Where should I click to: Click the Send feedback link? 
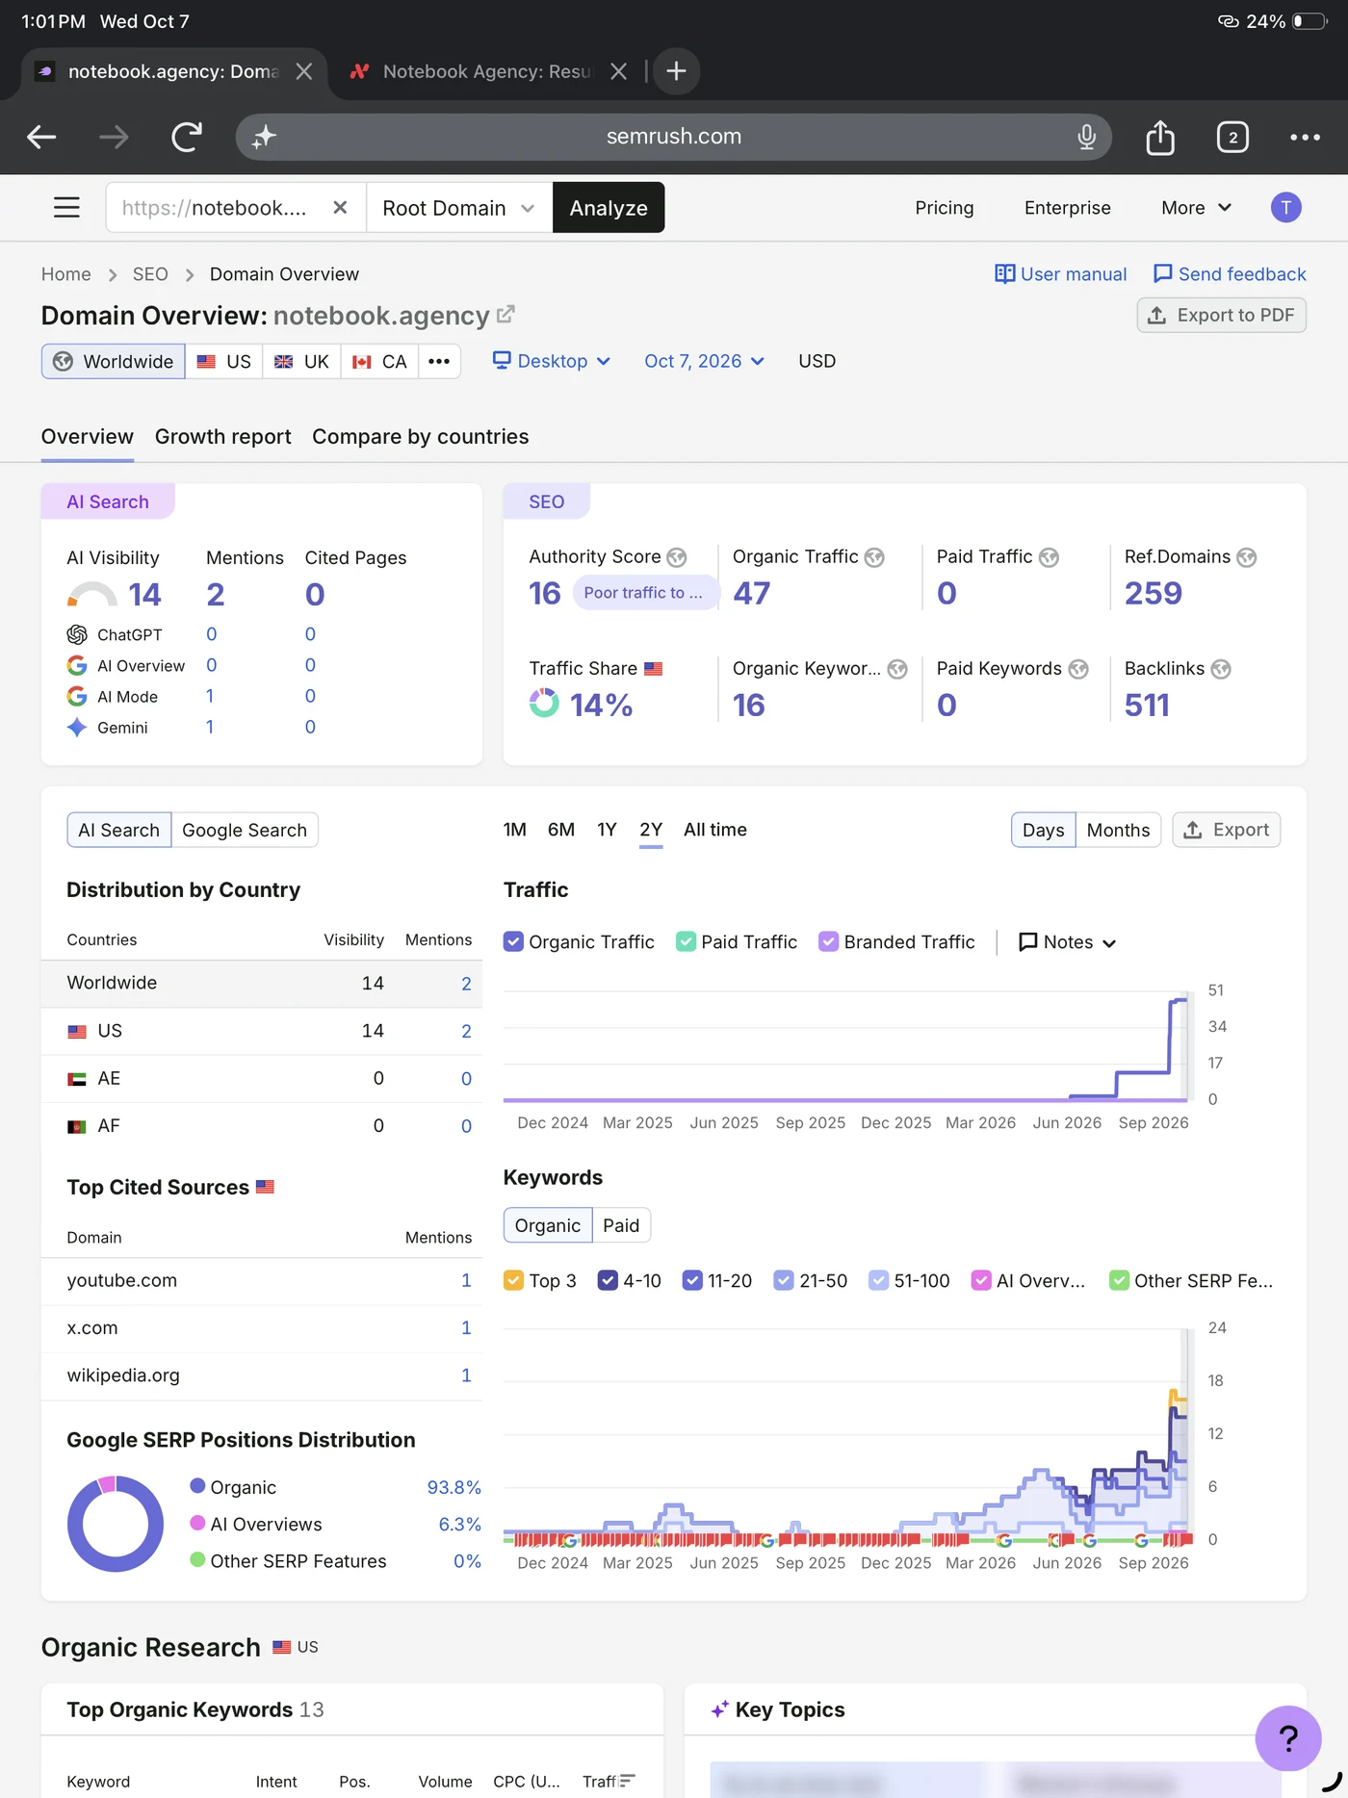pos(1230,274)
